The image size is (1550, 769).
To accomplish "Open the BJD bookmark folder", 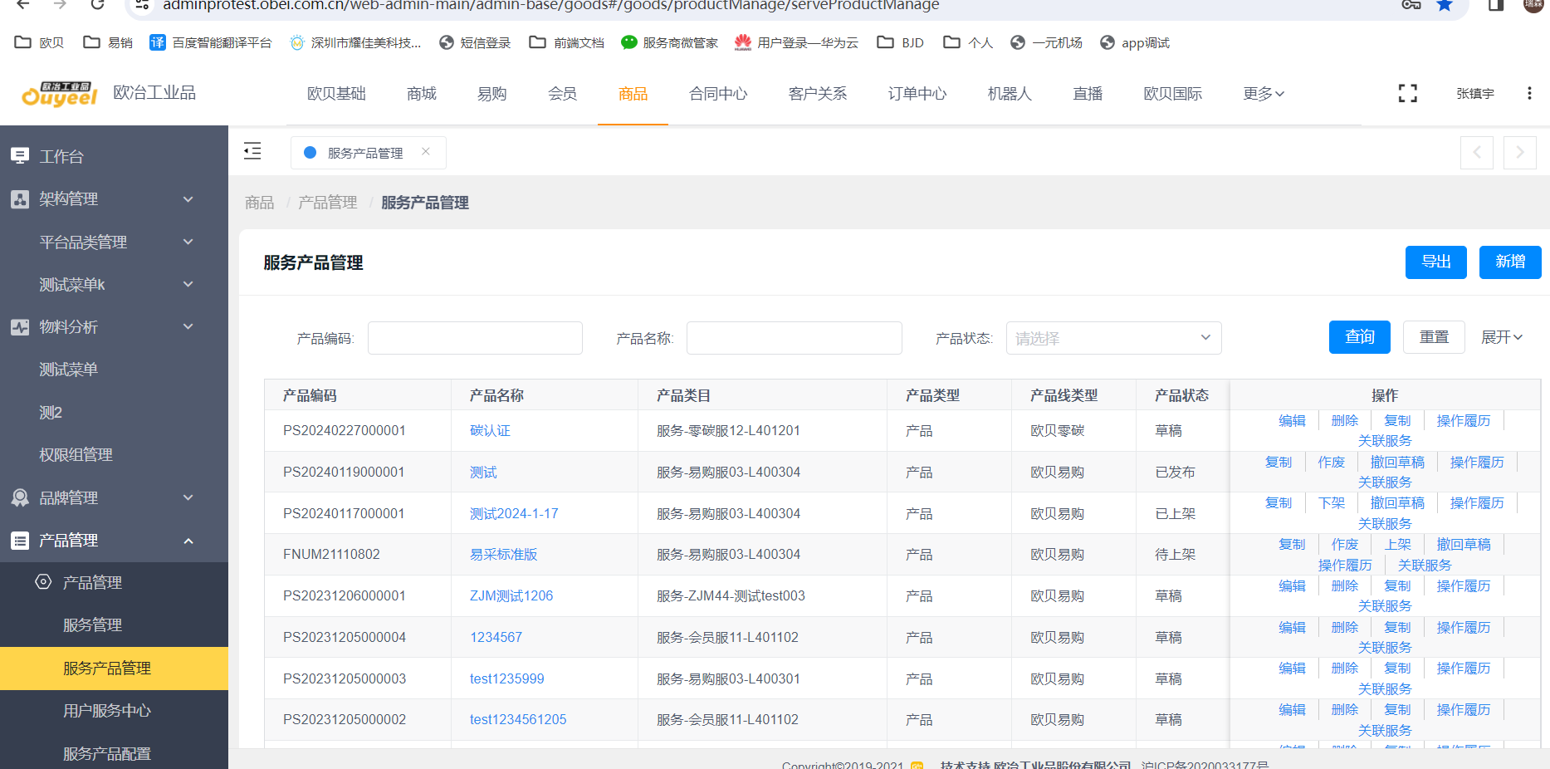I will click(x=901, y=42).
